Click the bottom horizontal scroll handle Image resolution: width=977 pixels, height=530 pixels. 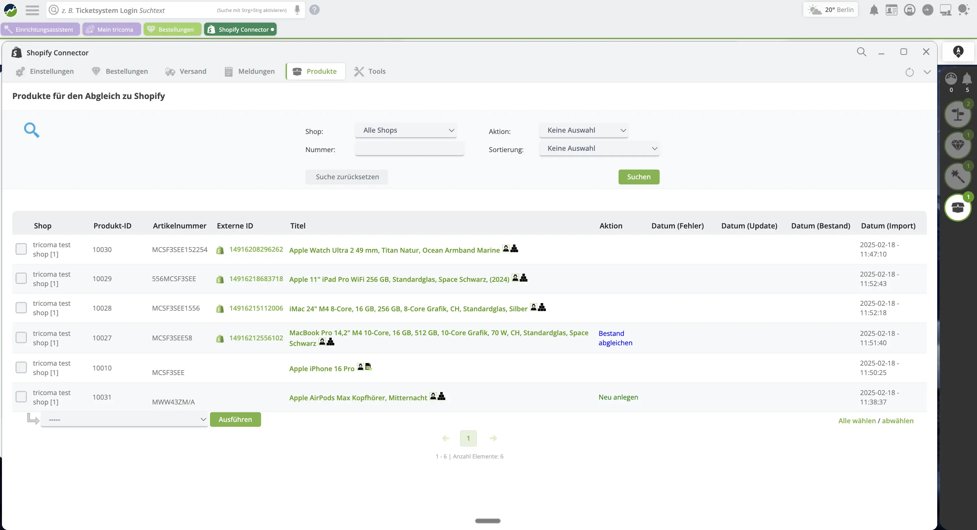pyautogui.click(x=488, y=521)
